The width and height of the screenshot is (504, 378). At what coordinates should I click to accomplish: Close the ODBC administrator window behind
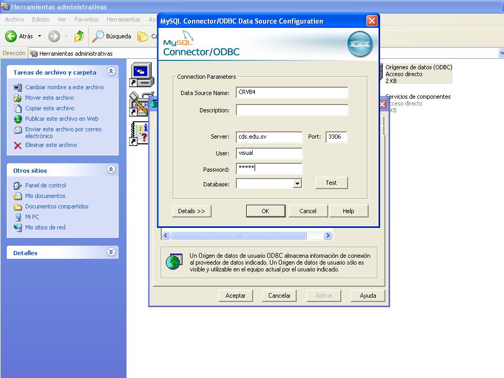[383, 104]
